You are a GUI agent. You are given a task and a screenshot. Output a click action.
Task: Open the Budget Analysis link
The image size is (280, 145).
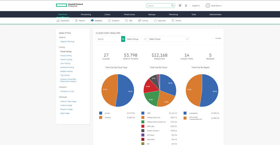coord(67,71)
